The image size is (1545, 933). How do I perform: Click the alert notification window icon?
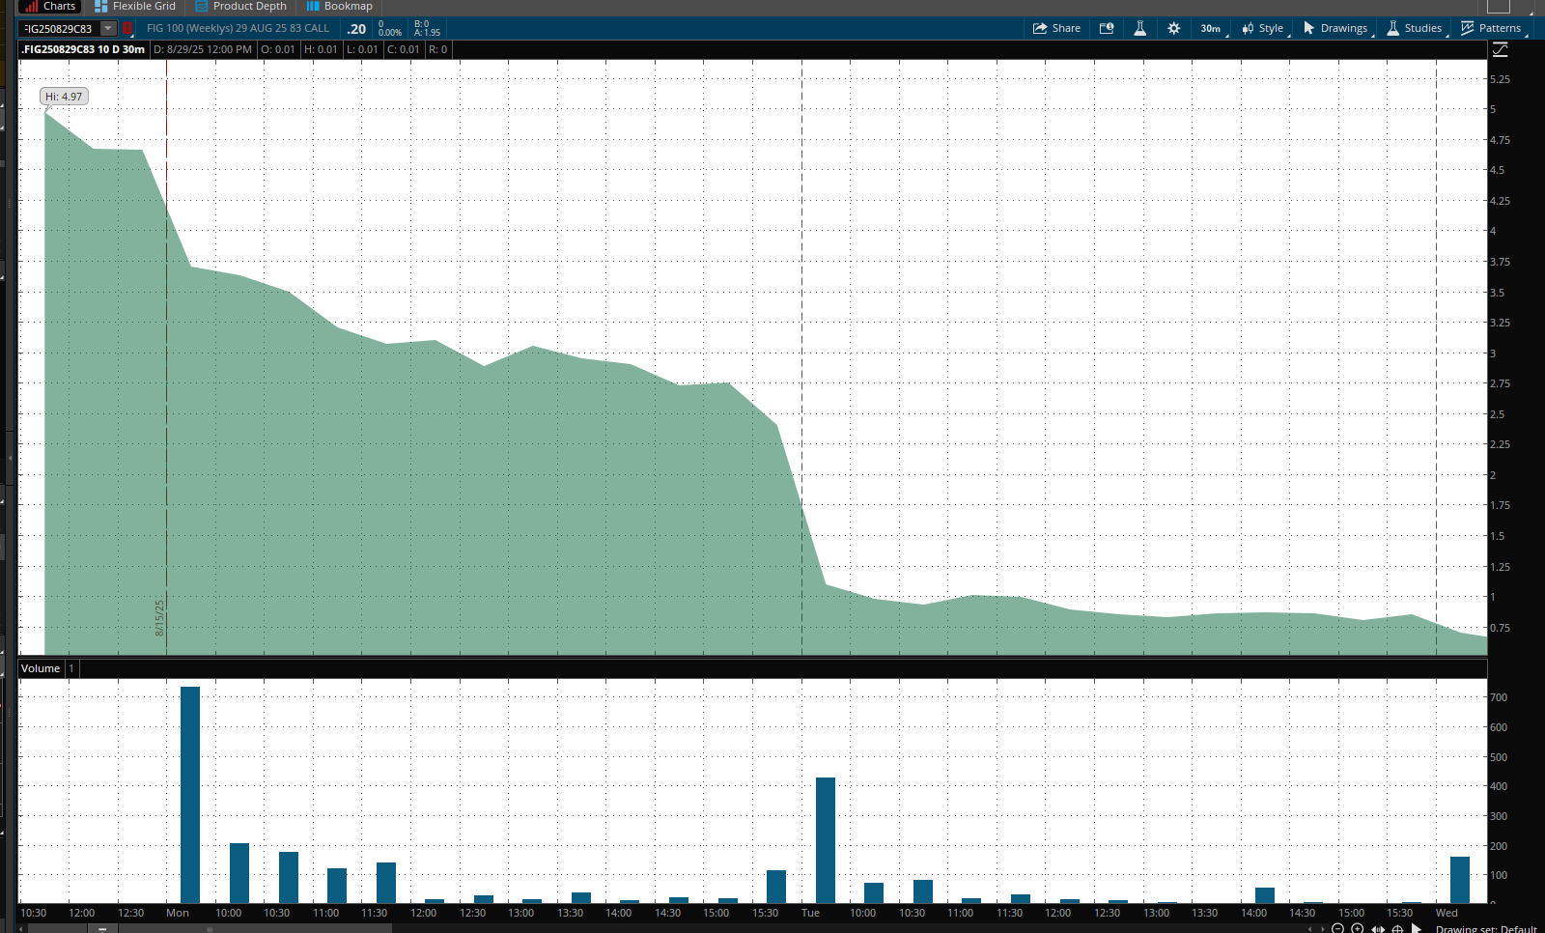pos(1107,28)
